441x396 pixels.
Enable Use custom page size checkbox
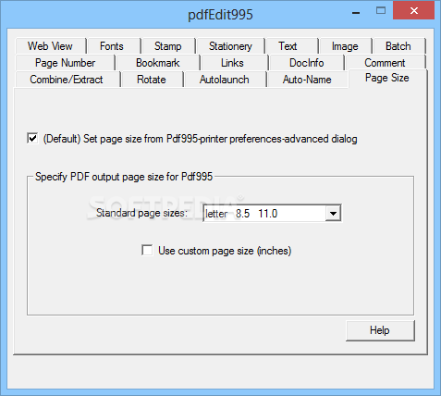(147, 250)
